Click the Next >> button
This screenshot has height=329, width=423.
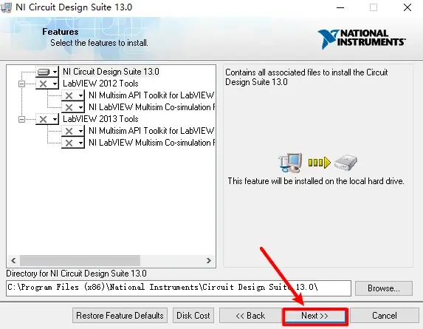coord(314,316)
